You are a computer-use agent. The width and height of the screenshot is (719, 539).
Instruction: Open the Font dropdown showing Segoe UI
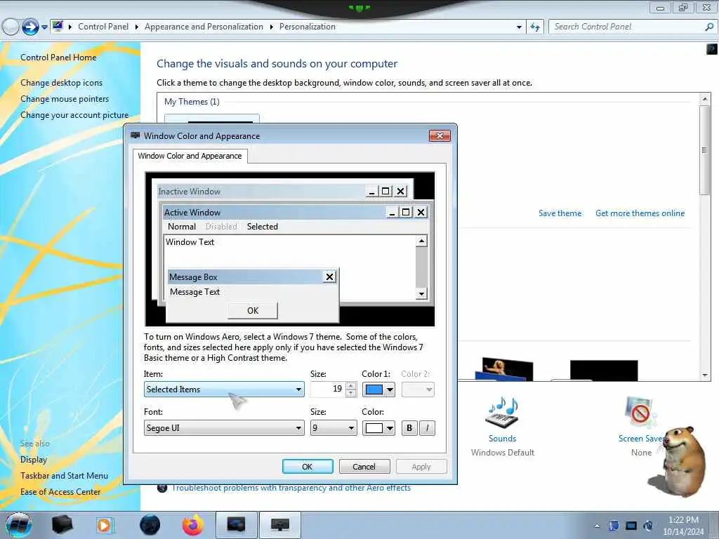[x=224, y=428]
